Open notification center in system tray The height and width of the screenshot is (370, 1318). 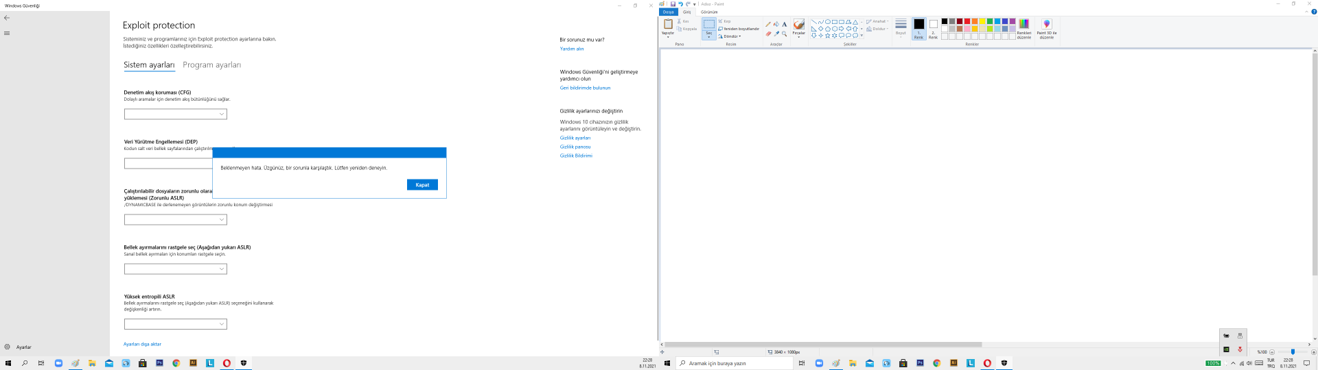click(x=1306, y=363)
